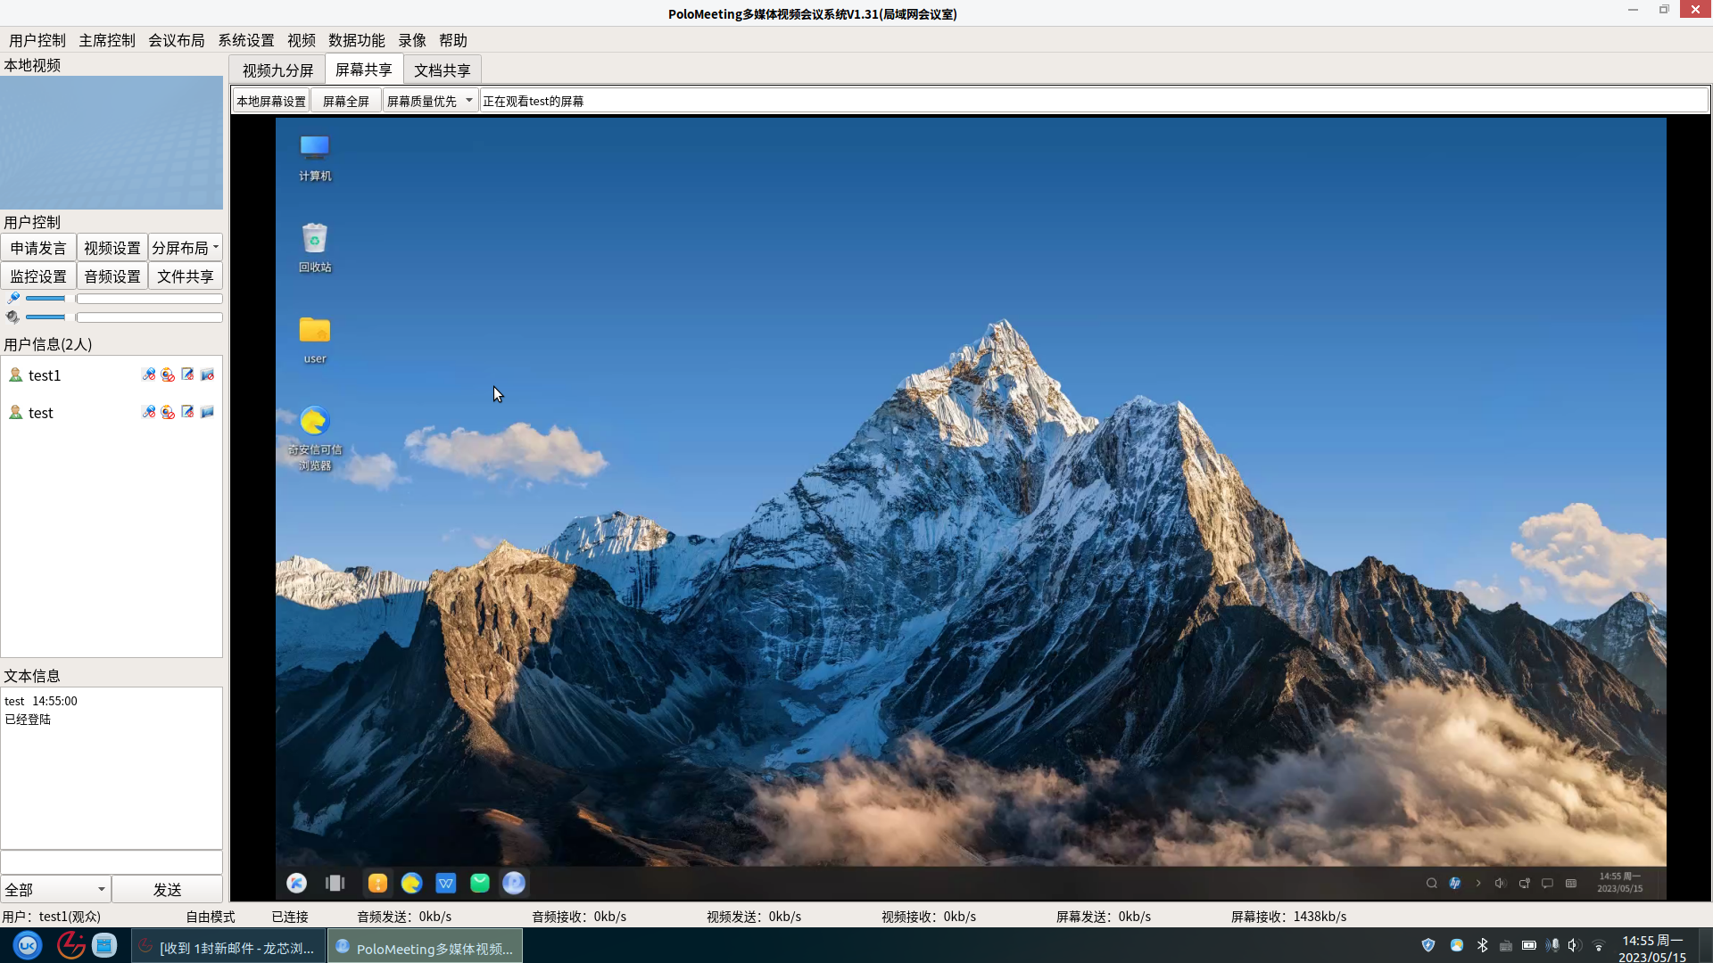Click the speaker volume icon
Viewport: 1713px width, 963px height.
point(12,317)
